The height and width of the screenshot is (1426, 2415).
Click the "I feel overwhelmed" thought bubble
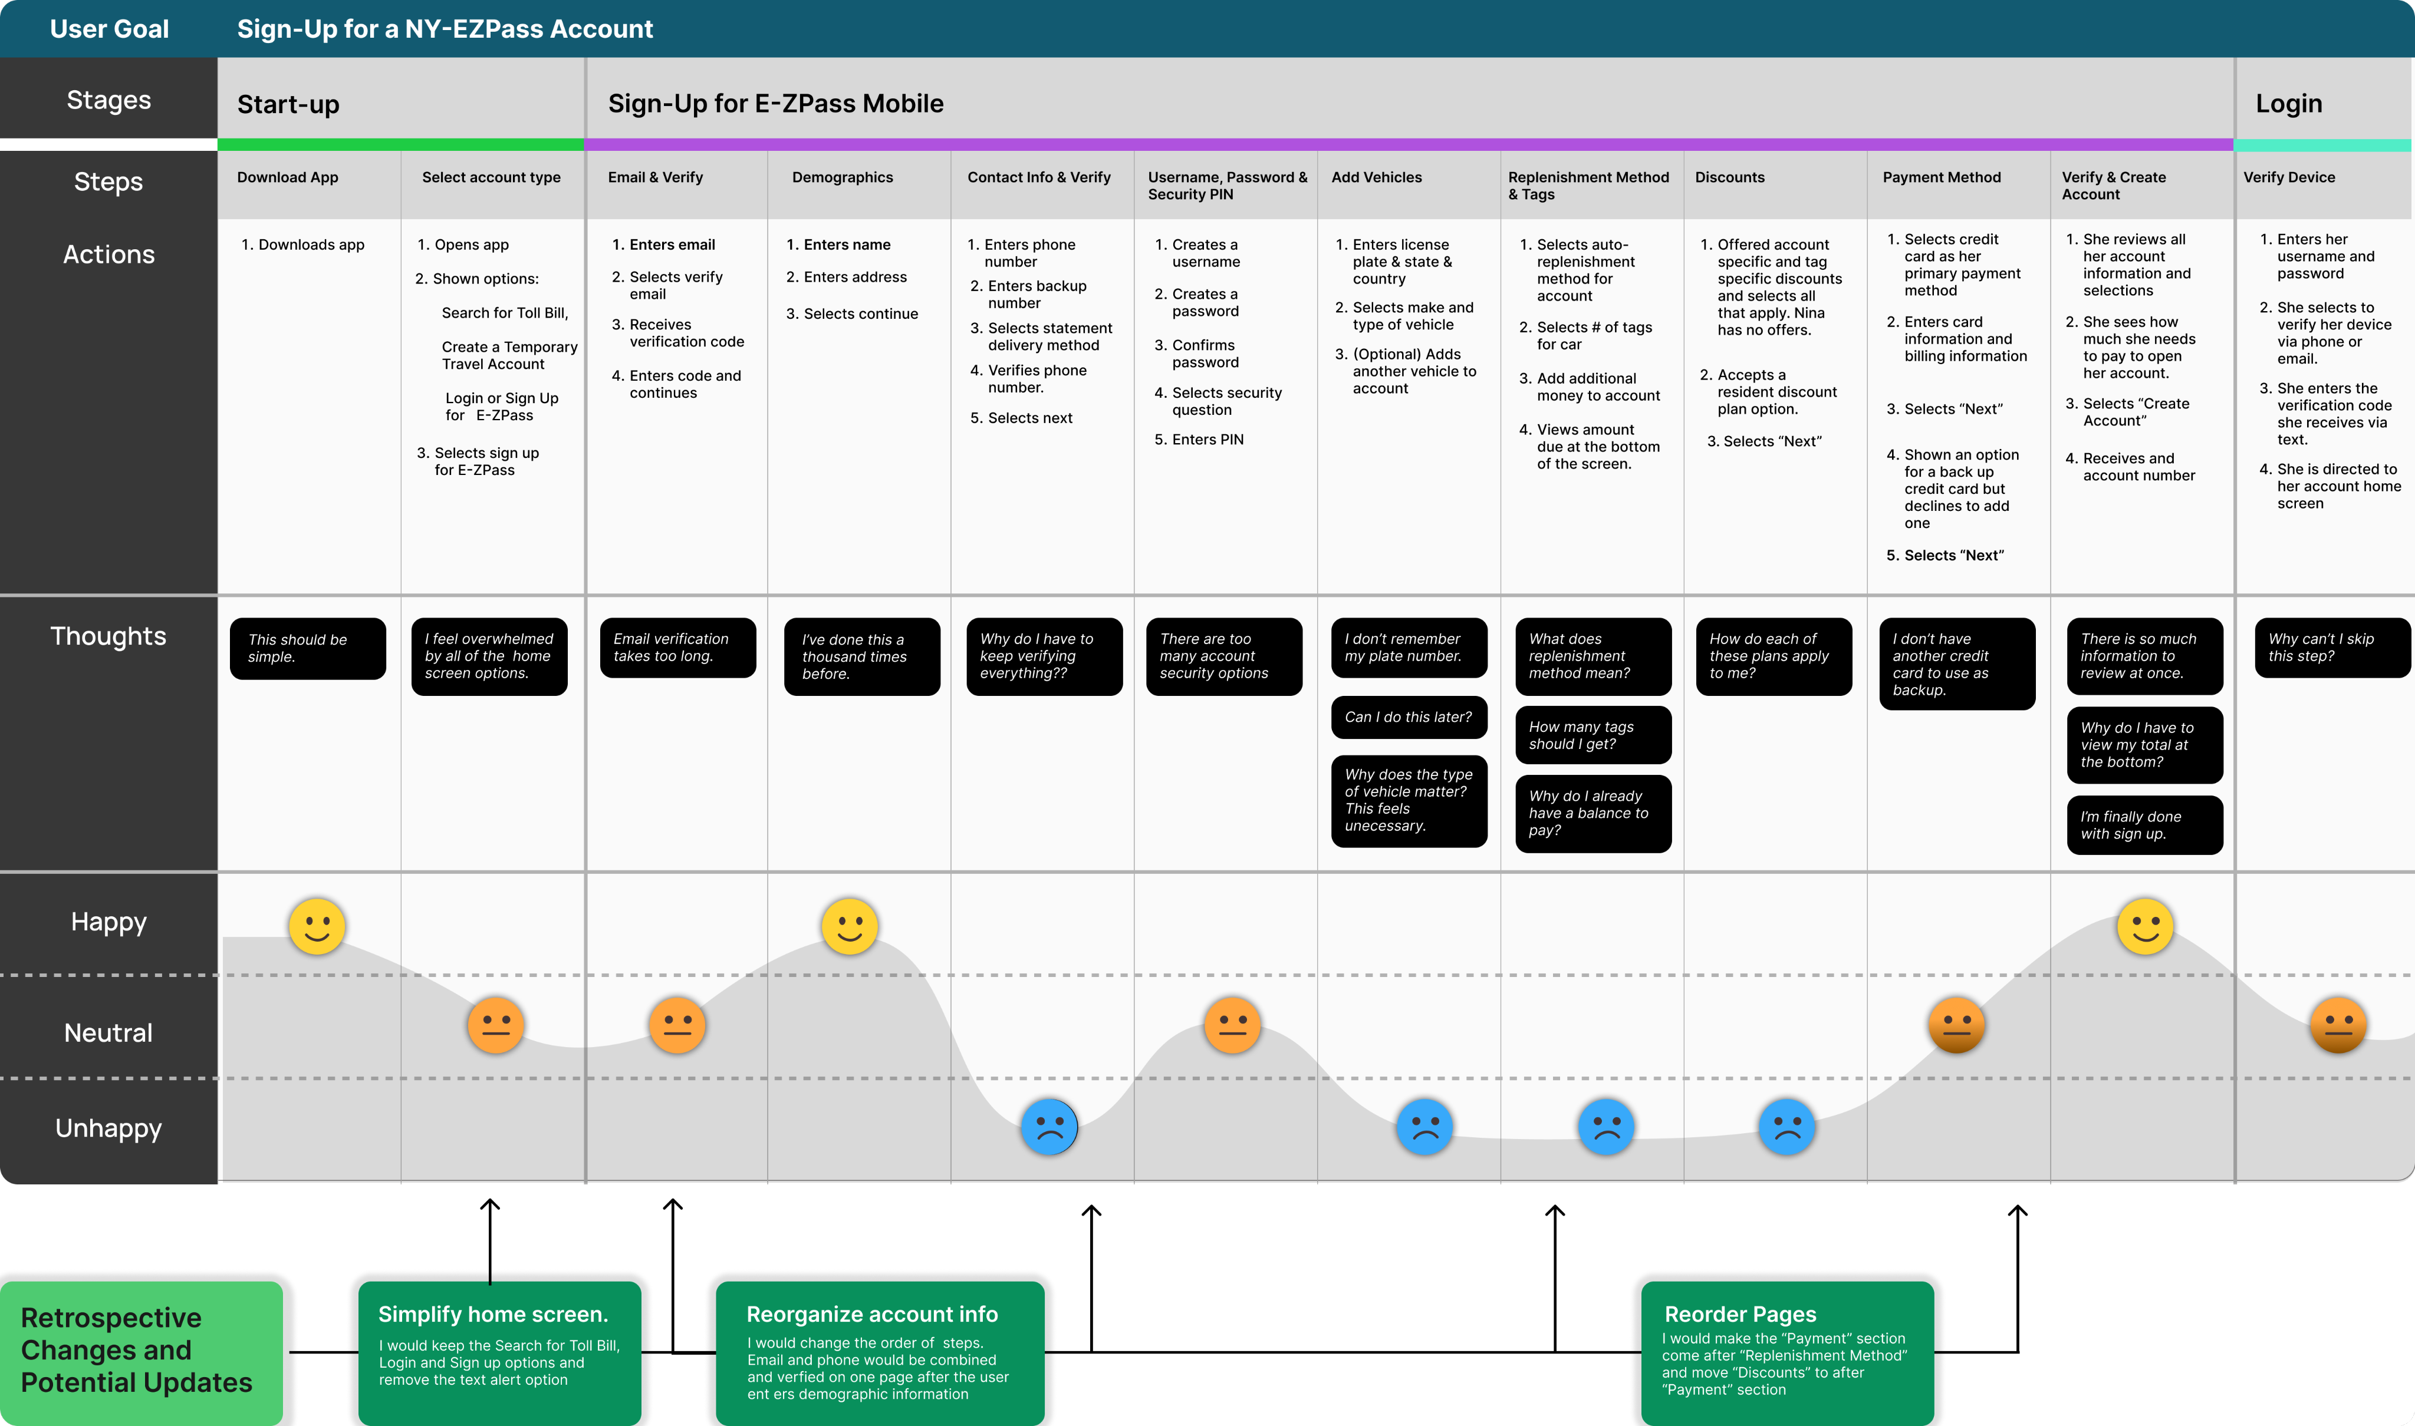(489, 656)
